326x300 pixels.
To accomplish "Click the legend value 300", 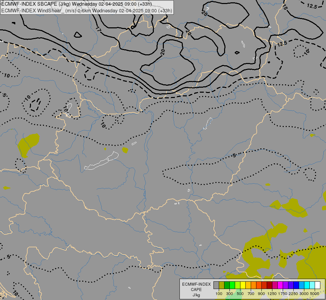I will [229, 294].
